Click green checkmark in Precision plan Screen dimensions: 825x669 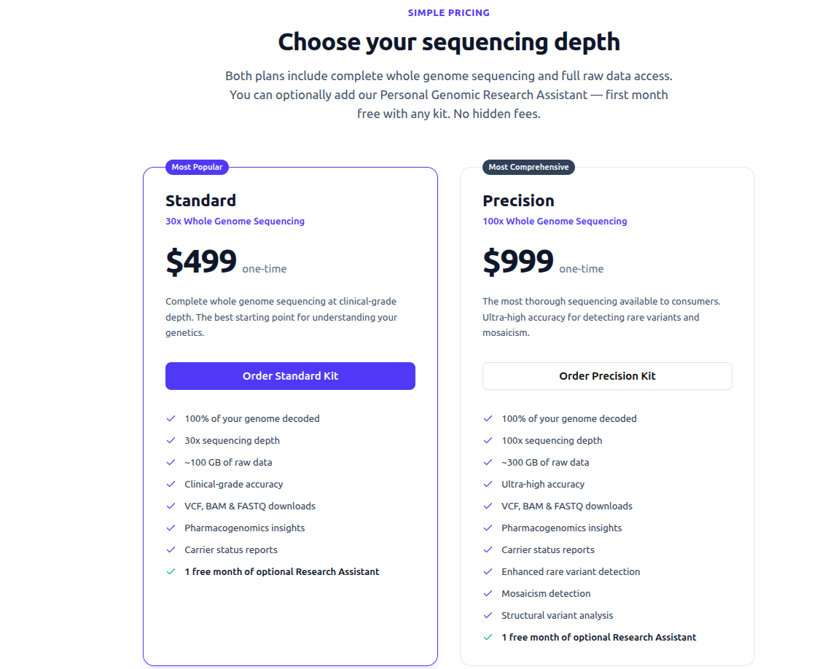pos(488,637)
